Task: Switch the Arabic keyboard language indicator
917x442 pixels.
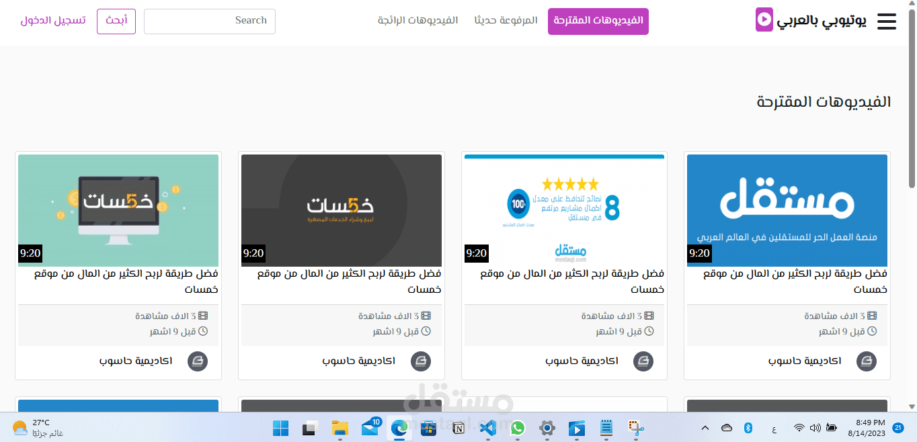Action: click(774, 428)
